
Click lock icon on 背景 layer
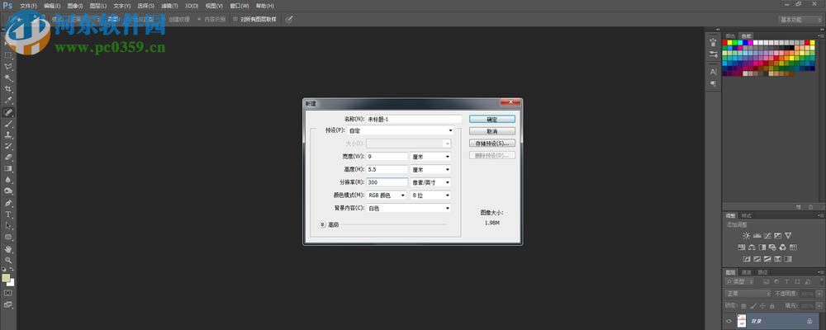click(x=809, y=321)
